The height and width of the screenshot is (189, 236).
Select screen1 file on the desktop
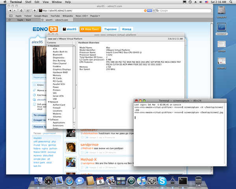pyautogui.click(x=221, y=63)
